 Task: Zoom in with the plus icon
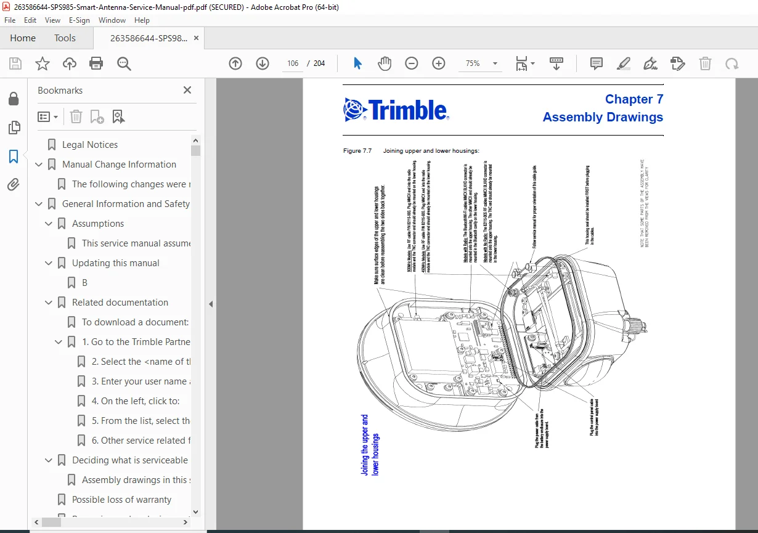point(439,63)
